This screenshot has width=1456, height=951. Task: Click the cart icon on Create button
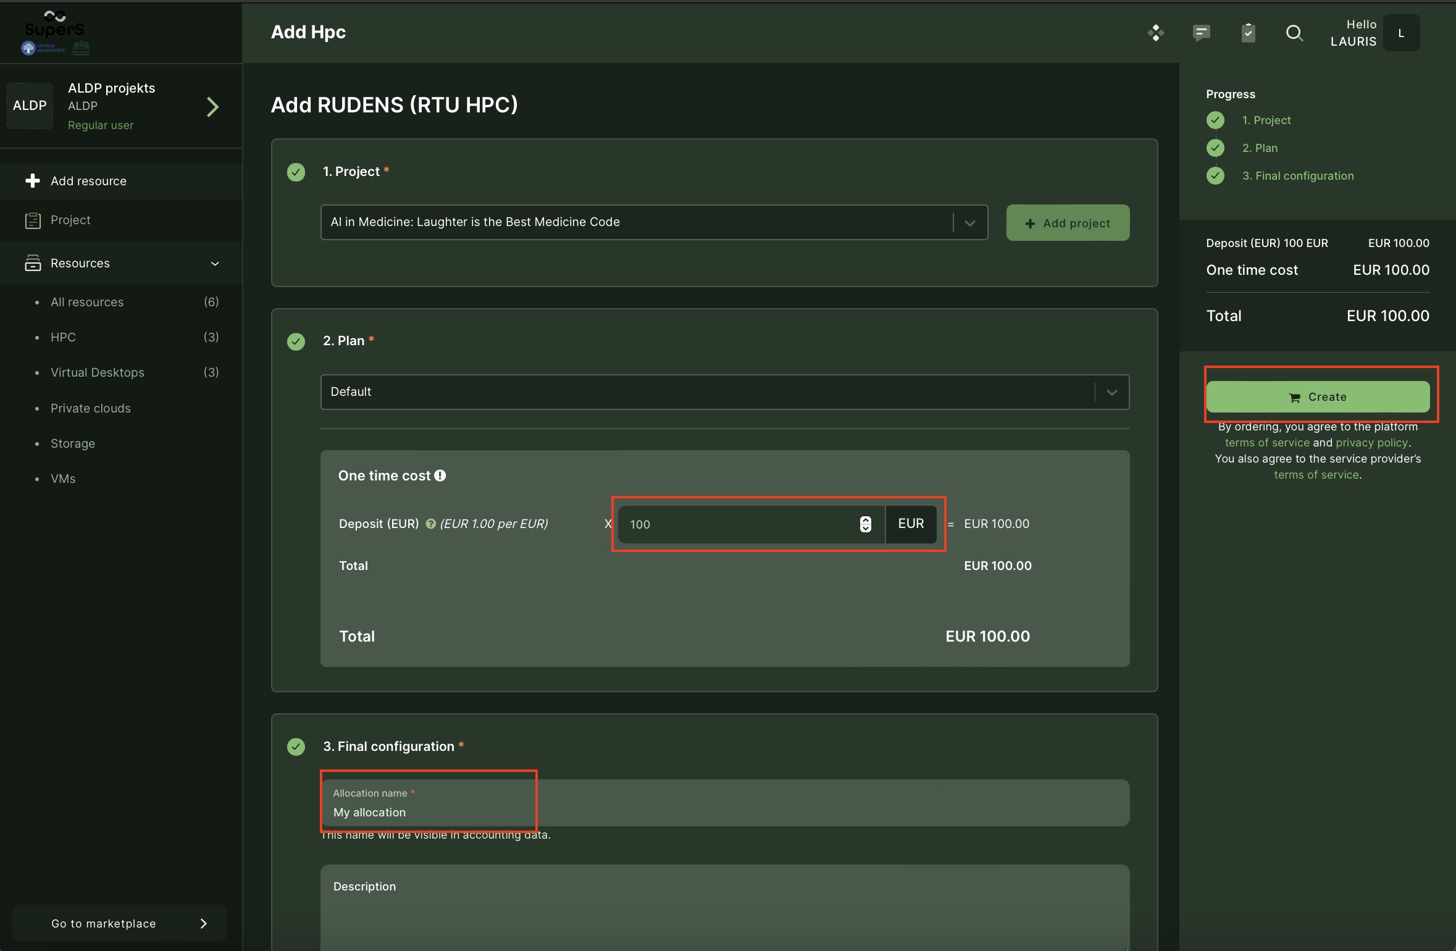pos(1295,397)
